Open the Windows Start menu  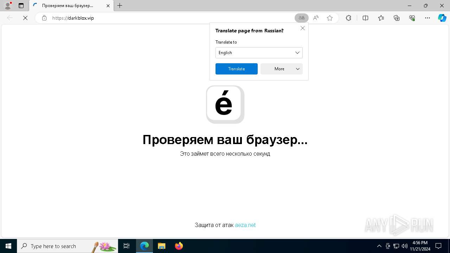[8, 246]
